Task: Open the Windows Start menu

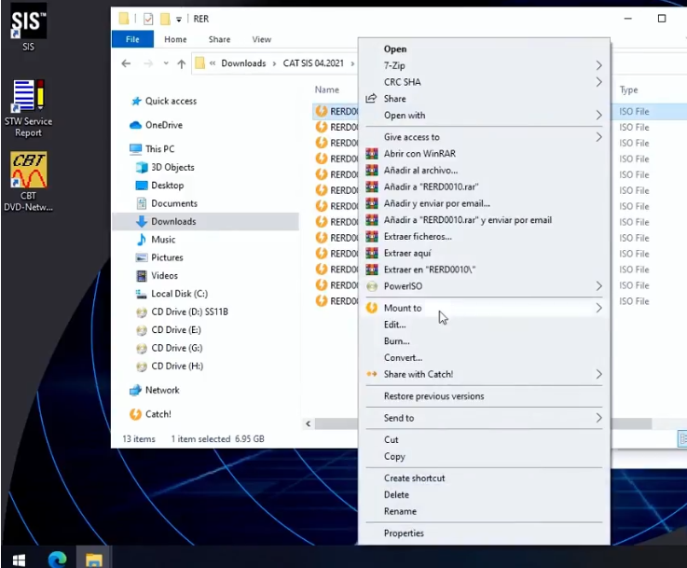Action: (x=19, y=560)
